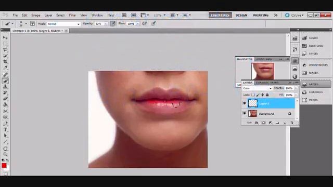This screenshot has height=187, width=333.
Task: Select the Eyedropper tool
Action: click(5, 68)
